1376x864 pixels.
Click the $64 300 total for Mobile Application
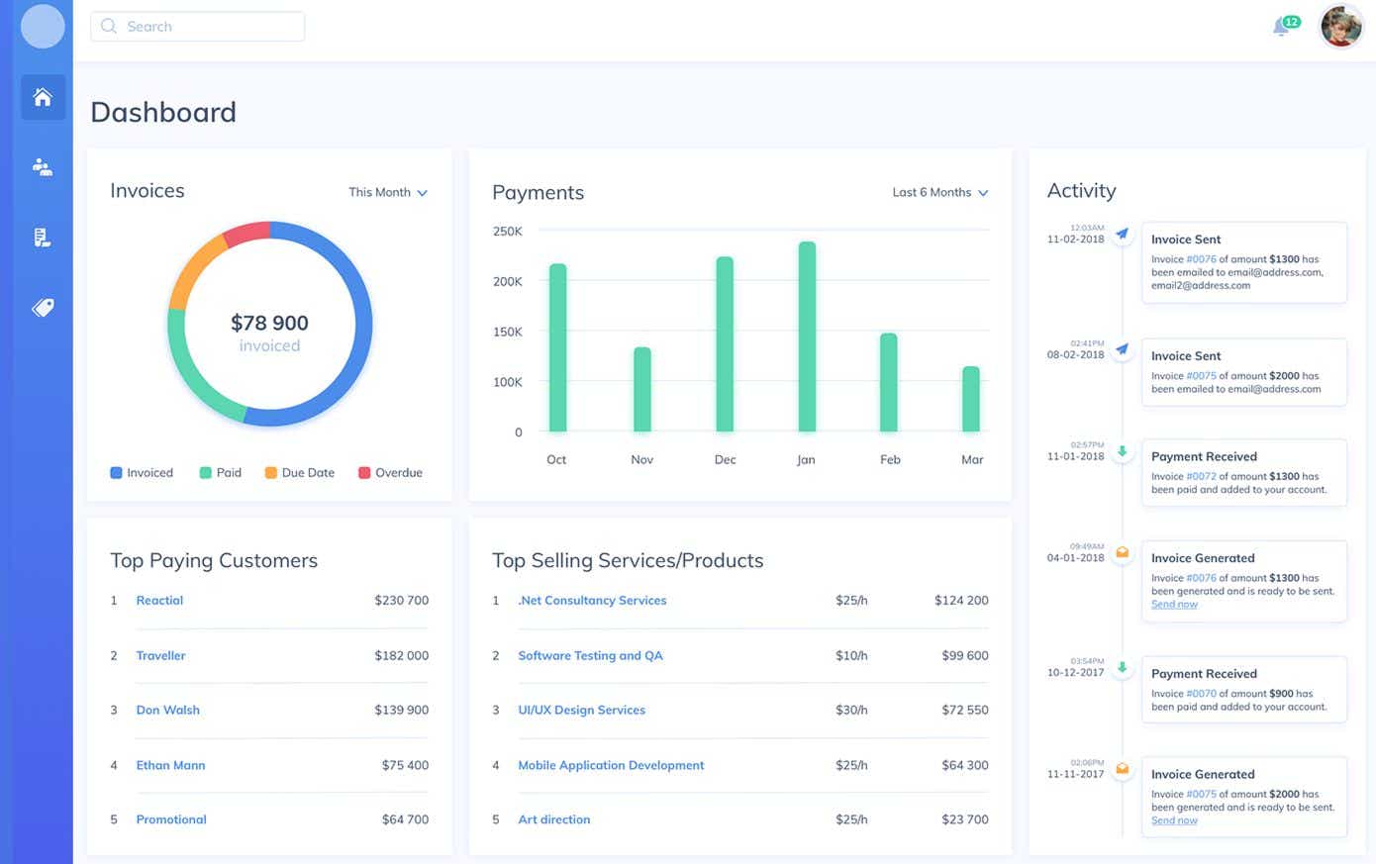965,765
